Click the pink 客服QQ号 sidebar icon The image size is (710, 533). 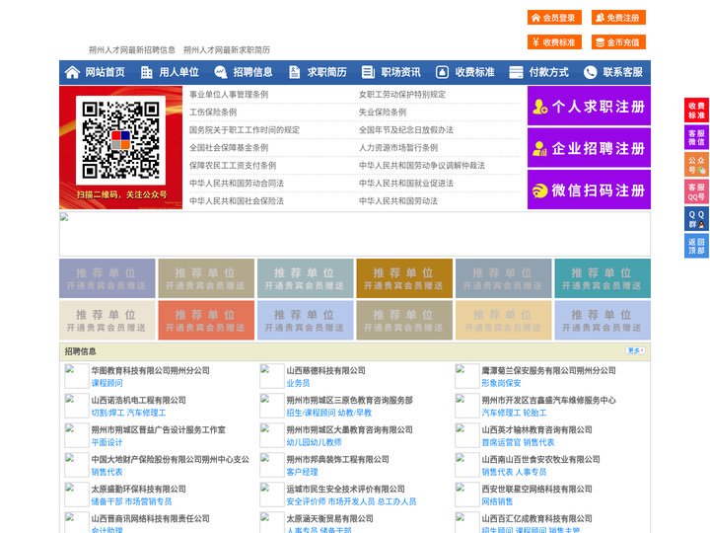click(x=696, y=191)
